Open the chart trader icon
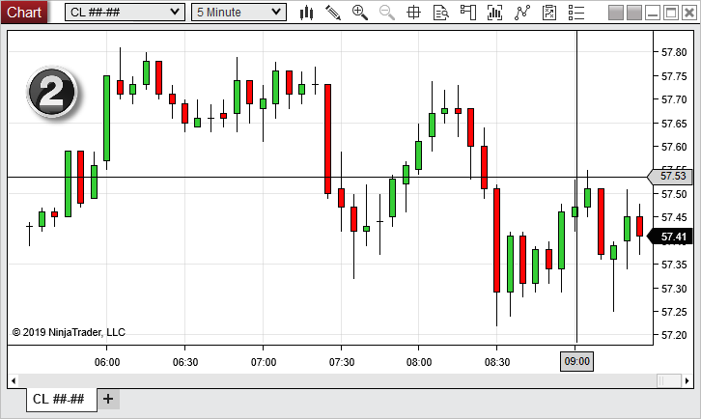Viewport: 701px width, 419px height. (467, 13)
